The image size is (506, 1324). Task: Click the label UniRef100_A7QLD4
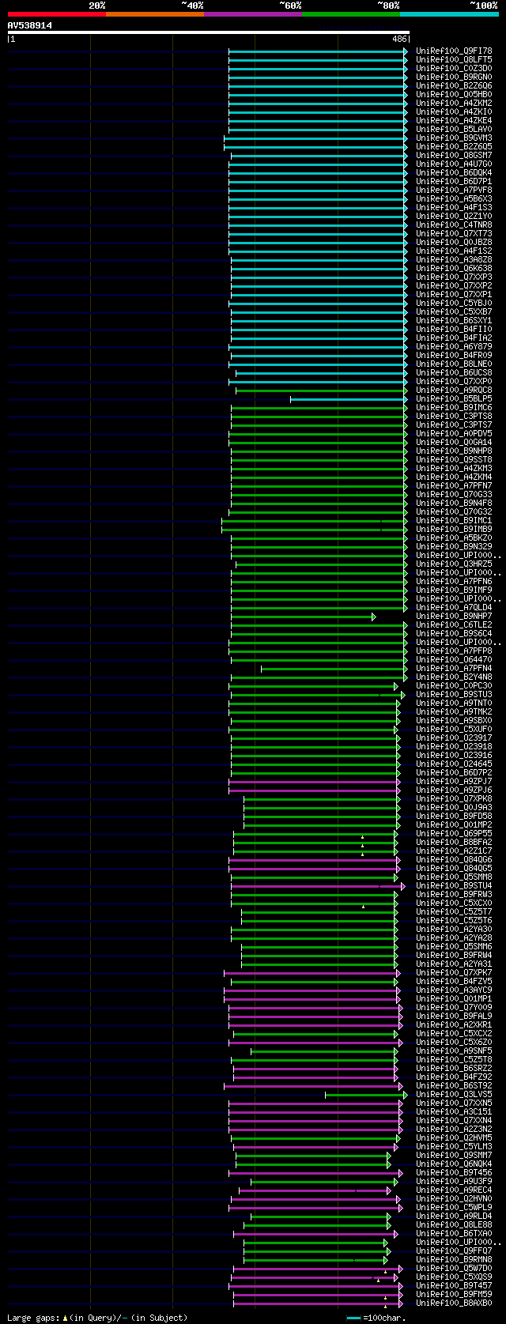point(454,608)
